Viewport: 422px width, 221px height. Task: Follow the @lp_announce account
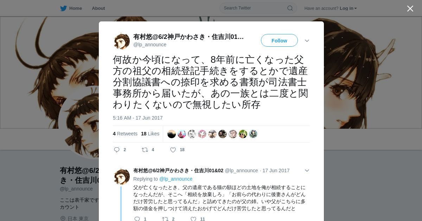pyautogui.click(x=279, y=40)
